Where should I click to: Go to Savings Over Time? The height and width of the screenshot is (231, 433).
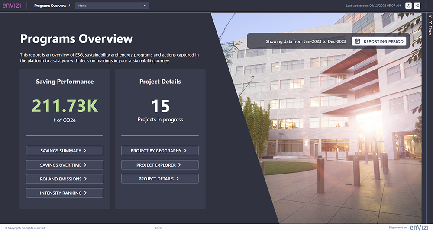[65, 165]
